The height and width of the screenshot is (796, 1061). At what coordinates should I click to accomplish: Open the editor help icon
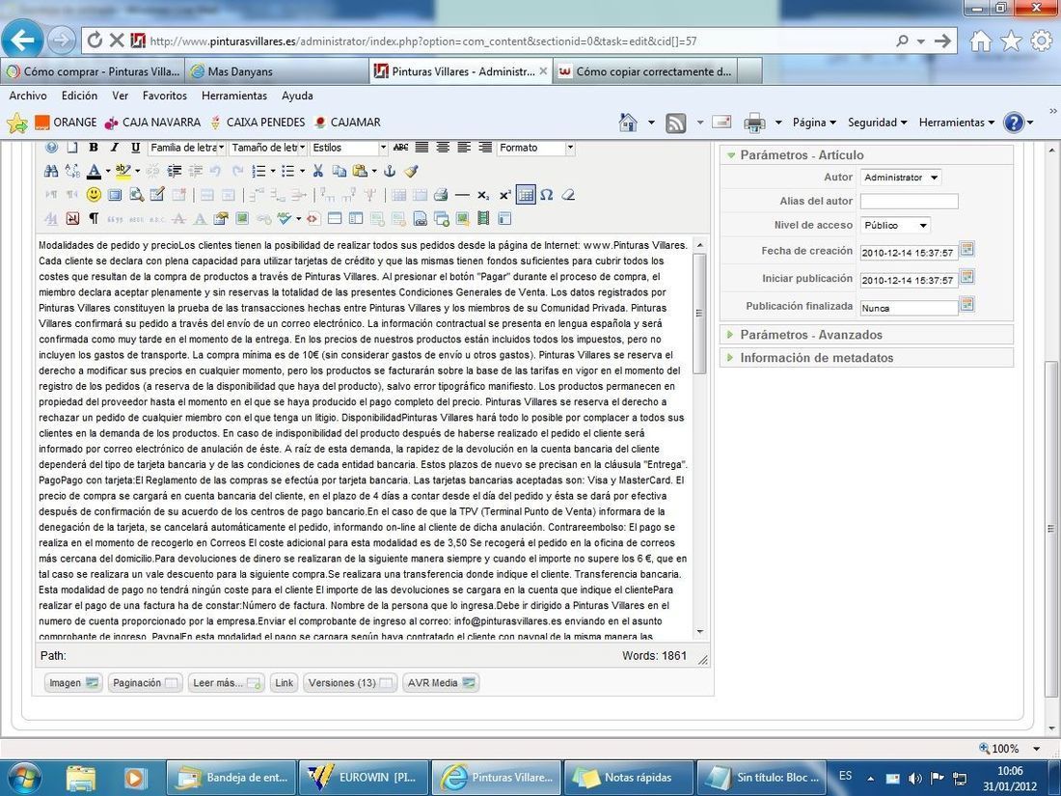[x=51, y=148]
